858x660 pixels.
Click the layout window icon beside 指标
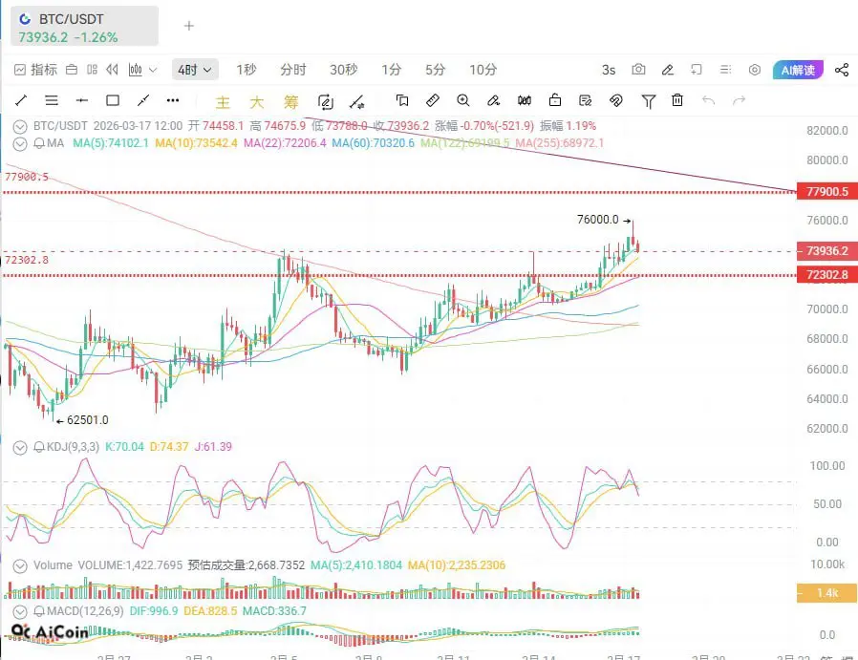72,70
